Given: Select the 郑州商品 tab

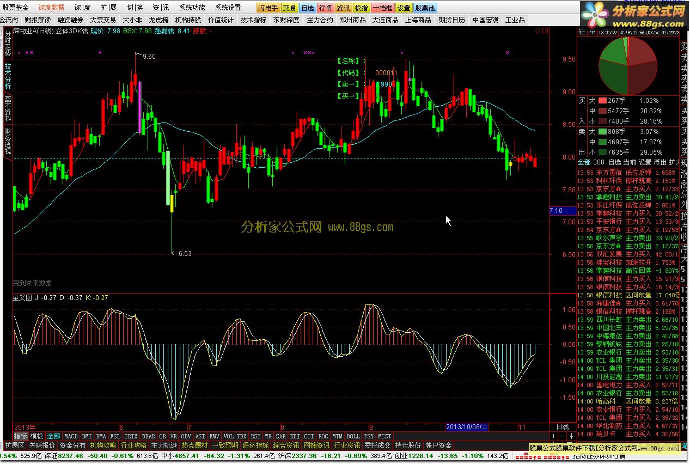Looking at the screenshot, I should [x=352, y=20].
